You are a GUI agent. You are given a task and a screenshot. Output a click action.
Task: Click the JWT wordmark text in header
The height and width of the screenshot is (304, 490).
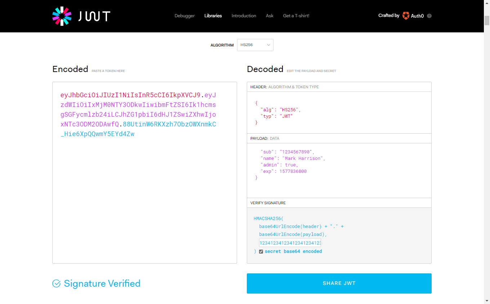[94, 16]
